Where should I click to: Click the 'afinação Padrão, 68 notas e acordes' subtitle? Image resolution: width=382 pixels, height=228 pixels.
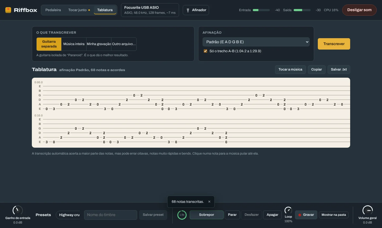pyautogui.click(x=92, y=70)
